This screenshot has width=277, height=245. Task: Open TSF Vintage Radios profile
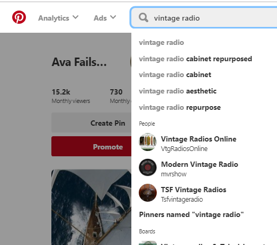click(x=193, y=190)
